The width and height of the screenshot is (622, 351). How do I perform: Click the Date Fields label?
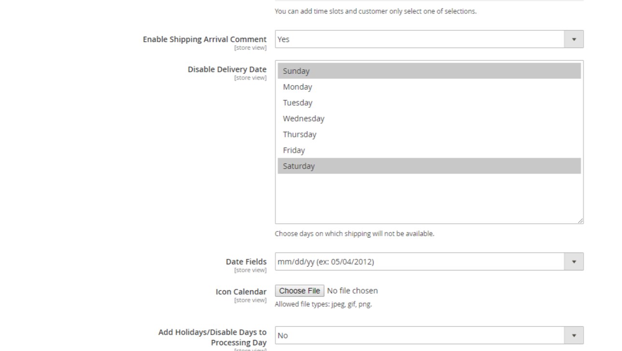[246, 262]
